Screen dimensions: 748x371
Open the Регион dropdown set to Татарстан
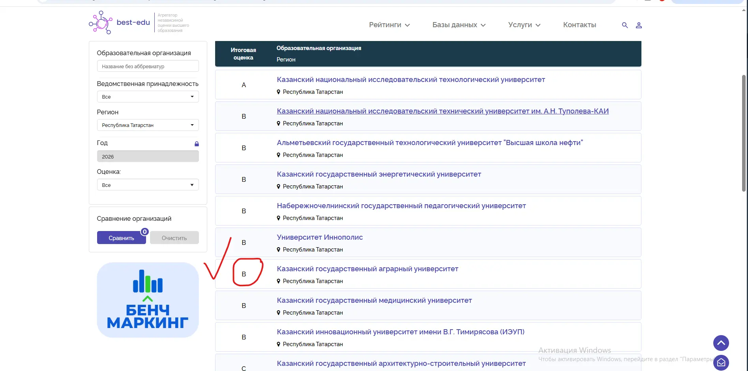coord(148,125)
